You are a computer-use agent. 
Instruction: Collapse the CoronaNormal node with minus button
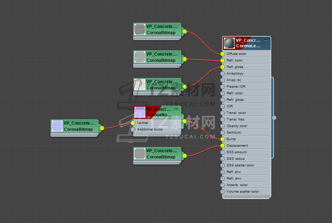pyautogui.click(x=176, y=109)
